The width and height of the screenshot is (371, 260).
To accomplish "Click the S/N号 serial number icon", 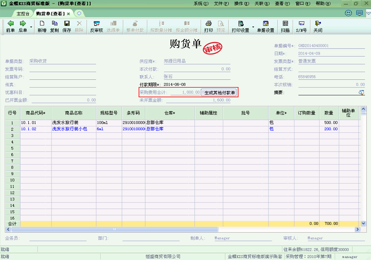I will (x=301, y=24).
